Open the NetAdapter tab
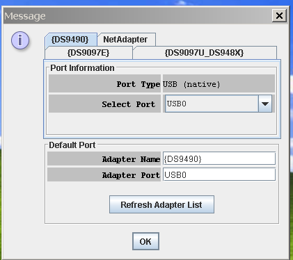 pyautogui.click(x=126, y=40)
